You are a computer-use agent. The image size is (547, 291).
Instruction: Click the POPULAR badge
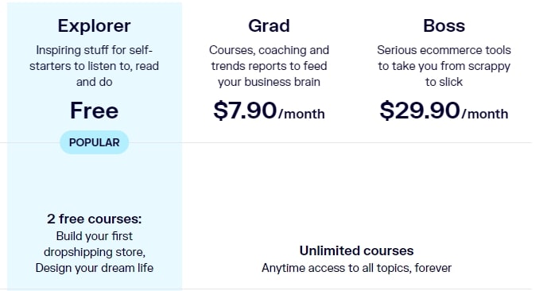94,142
